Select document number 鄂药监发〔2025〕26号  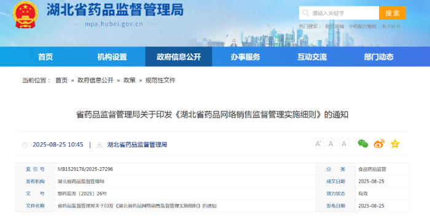[82, 194]
